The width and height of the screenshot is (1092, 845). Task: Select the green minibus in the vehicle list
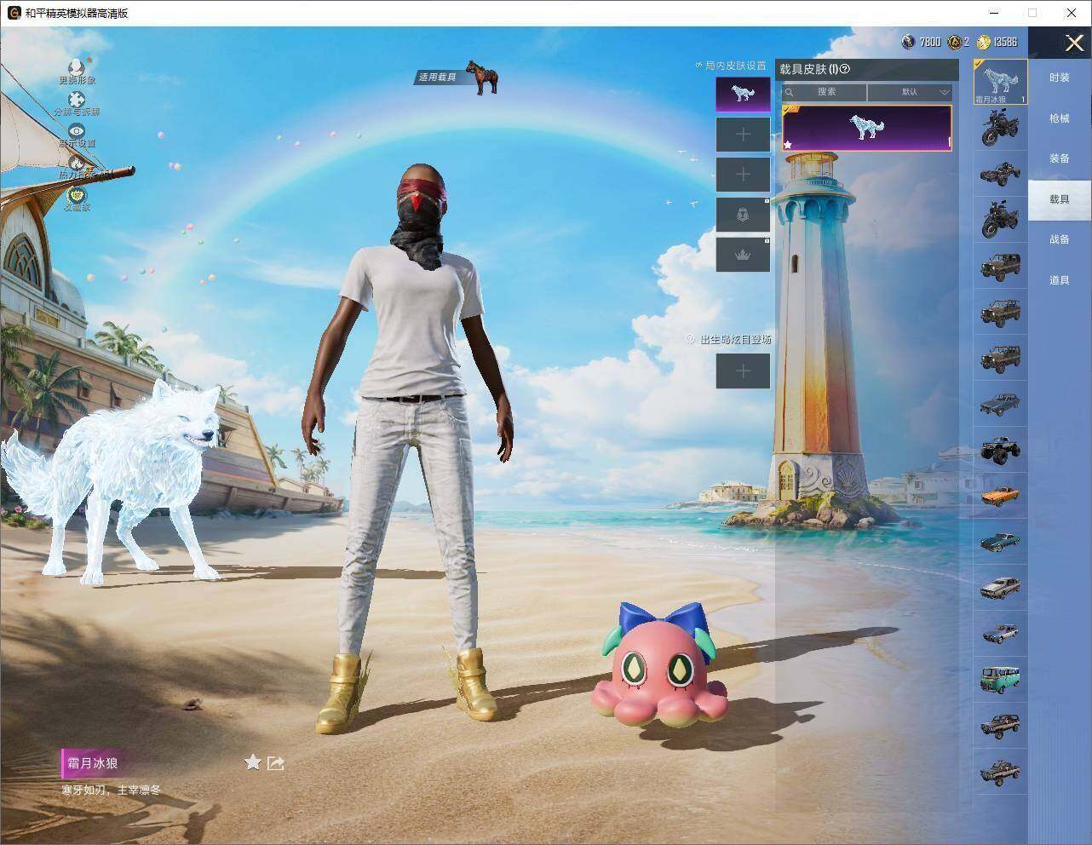1001,680
